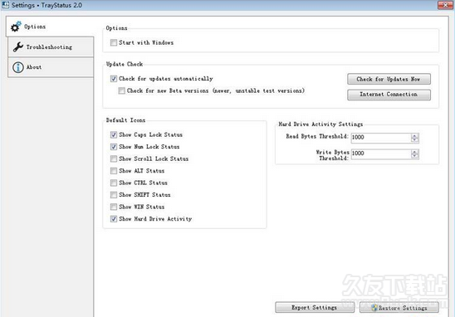
Task: Click the gear icon beside Options
Action: pos(16,27)
